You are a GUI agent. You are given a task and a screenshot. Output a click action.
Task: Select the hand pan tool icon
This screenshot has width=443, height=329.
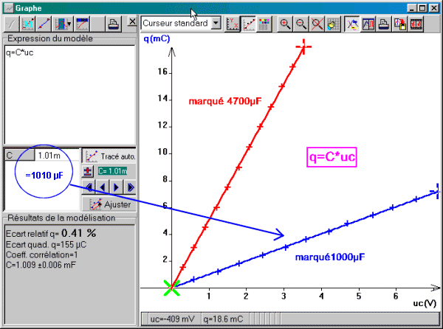click(332, 23)
